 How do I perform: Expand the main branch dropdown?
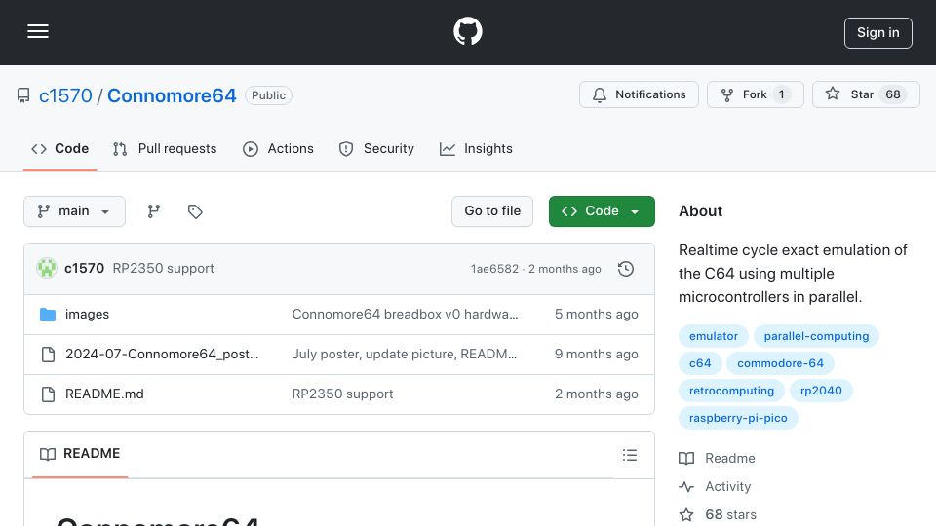click(x=75, y=211)
